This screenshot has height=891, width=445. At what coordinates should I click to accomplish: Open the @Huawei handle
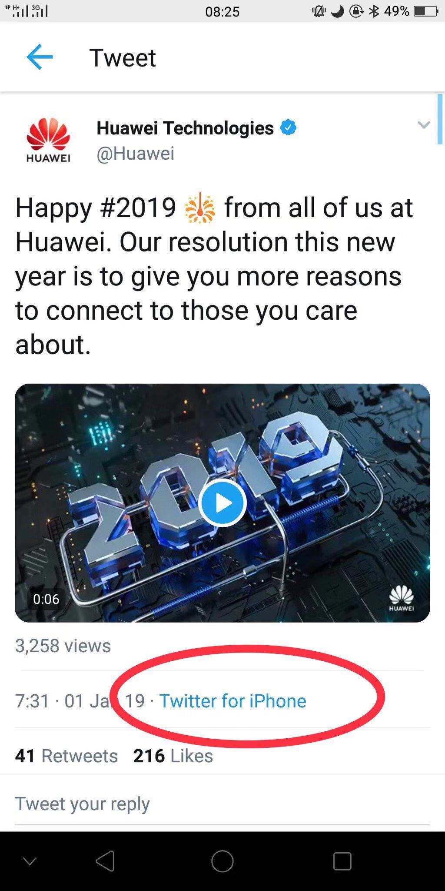point(135,154)
